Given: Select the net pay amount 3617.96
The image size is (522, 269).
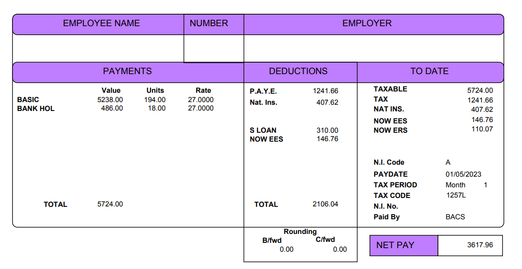Looking at the screenshot, I should (x=480, y=245).
